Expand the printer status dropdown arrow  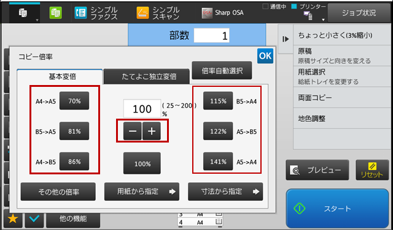point(323,20)
